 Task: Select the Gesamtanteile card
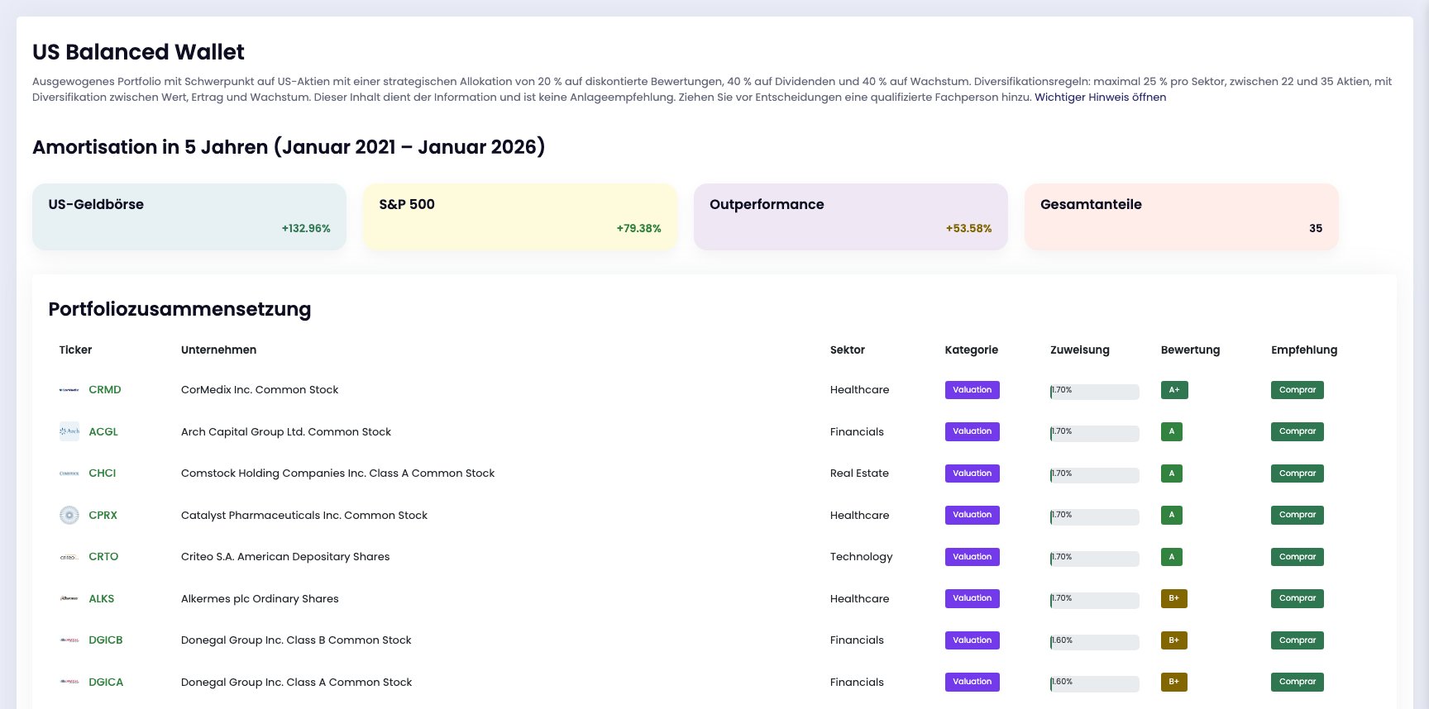[1182, 217]
